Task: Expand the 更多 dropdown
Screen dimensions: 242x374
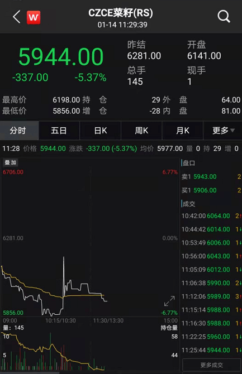Action: pyautogui.click(x=224, y=131)
